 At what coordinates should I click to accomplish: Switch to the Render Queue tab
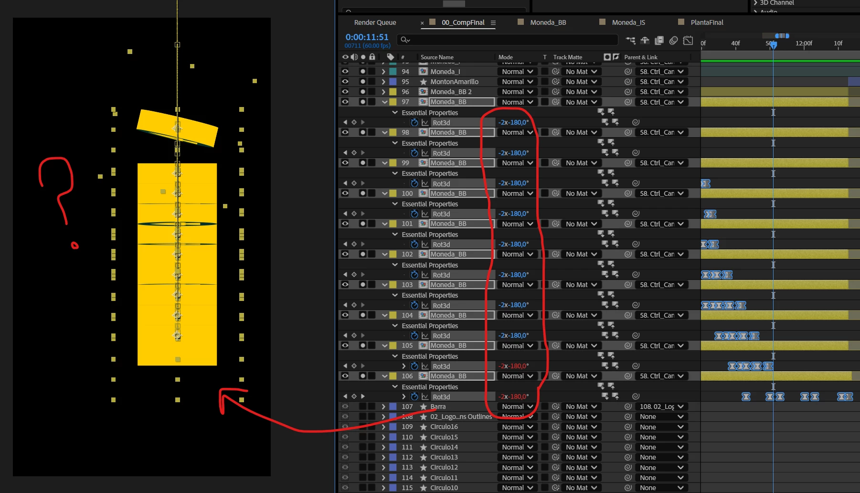click(x=375, y=22)
